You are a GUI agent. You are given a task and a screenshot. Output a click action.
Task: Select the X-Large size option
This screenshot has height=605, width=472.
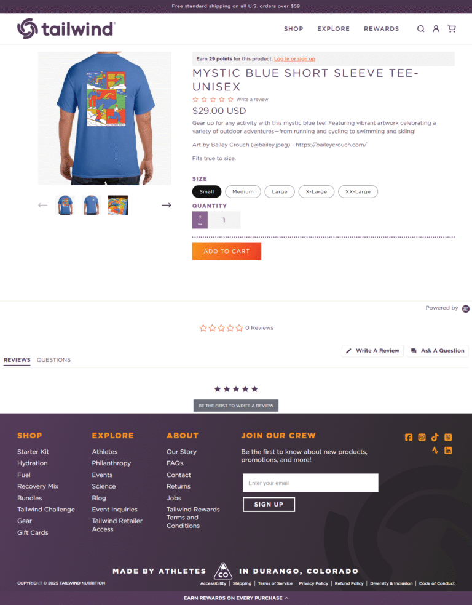click(317, 192)
